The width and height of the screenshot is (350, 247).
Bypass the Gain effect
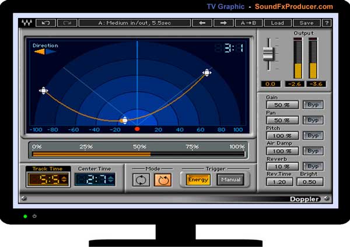[313, 105]
